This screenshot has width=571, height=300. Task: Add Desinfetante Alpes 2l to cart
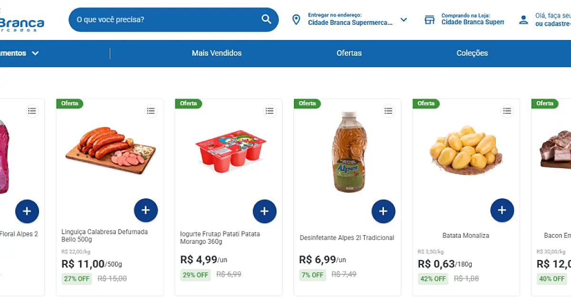click(384, 211)
